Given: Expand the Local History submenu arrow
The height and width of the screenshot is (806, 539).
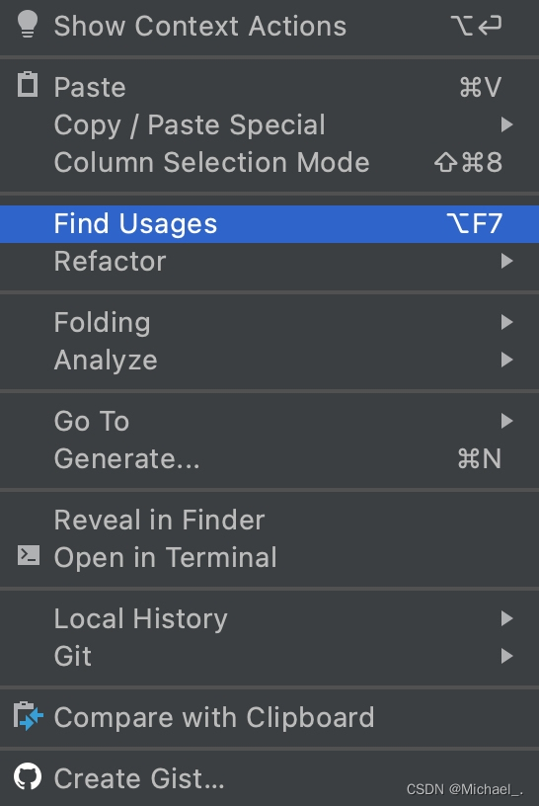Looking at the screenshot, I should pyautogui.click(x=507, y=618).
